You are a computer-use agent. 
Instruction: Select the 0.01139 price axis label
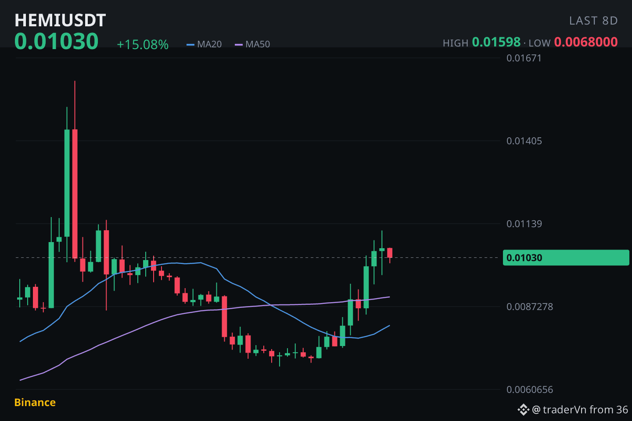524,224
